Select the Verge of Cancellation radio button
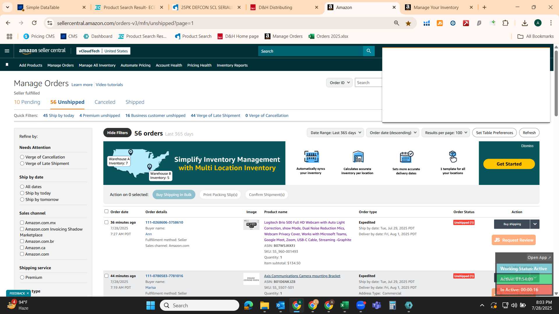The width and height of the screenshot is (559, 314). pos(22,157)
